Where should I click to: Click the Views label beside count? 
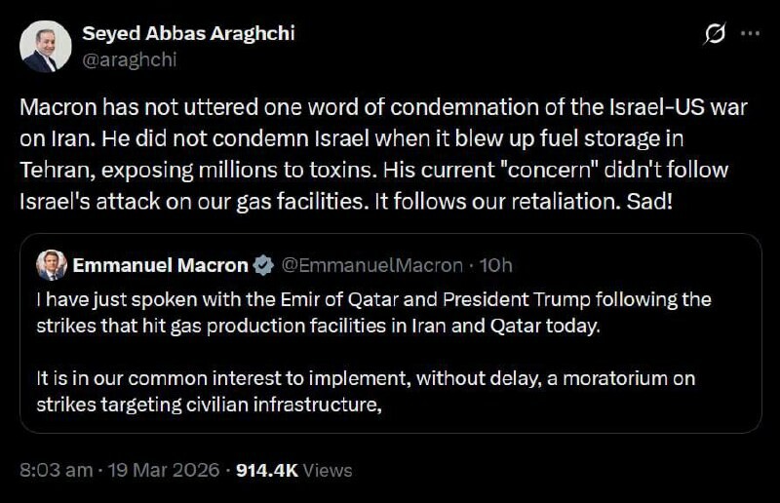point(328,470)
